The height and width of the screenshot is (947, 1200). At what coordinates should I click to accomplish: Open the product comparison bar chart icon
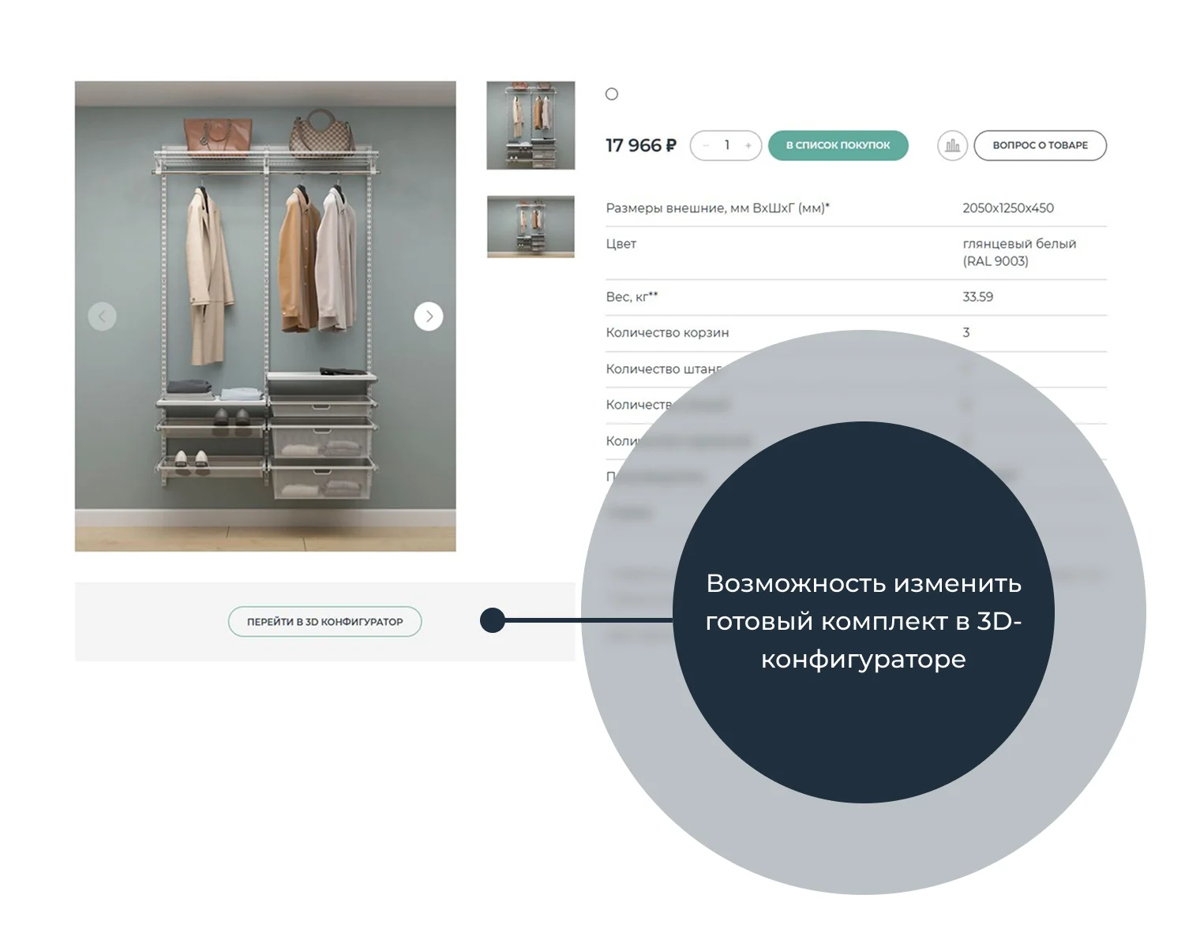pyautogui.click(x=952, y=146)
